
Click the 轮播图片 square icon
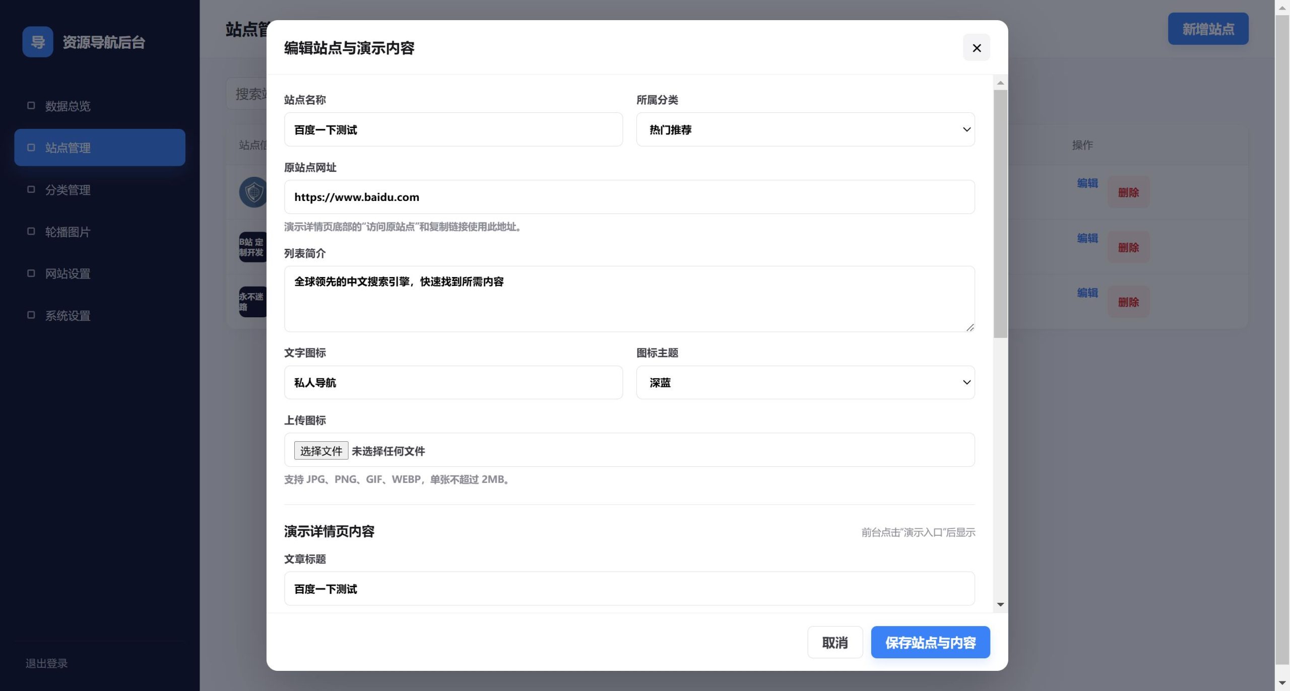coord(31,231)
